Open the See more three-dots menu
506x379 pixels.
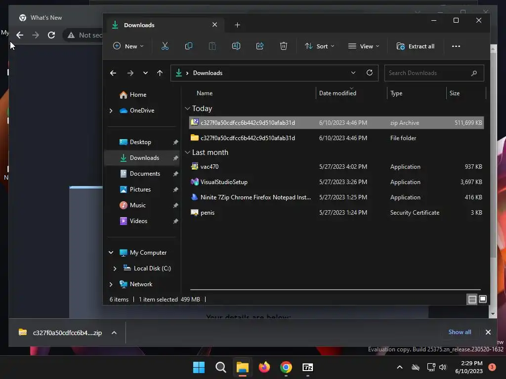[456, 46]
